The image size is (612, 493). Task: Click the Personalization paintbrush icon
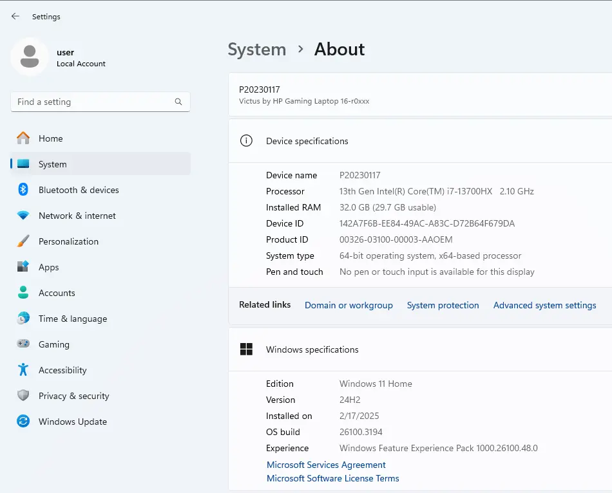click(23, 241)
